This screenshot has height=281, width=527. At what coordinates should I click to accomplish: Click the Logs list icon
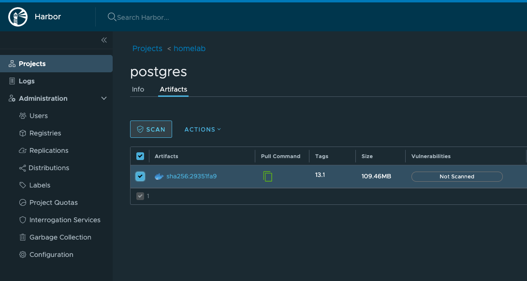tap(12, 81)
